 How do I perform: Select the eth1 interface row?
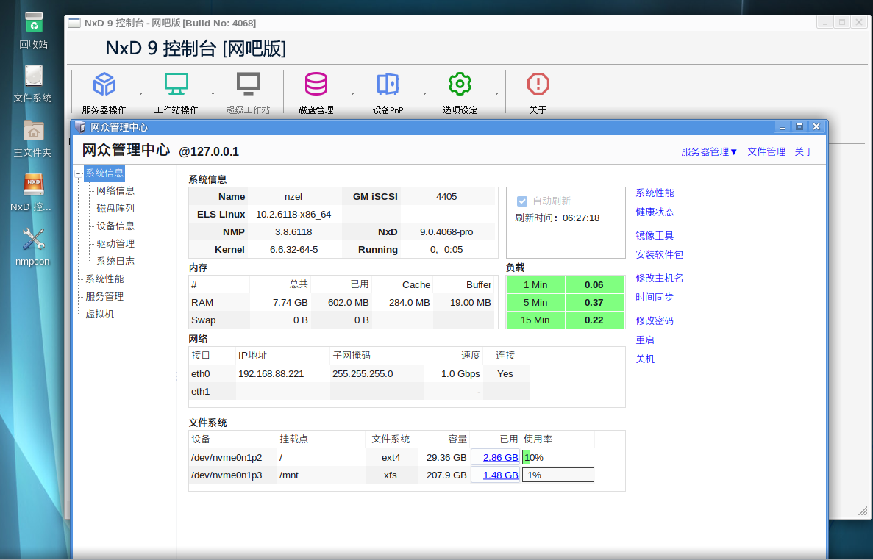tap(360, 392)
